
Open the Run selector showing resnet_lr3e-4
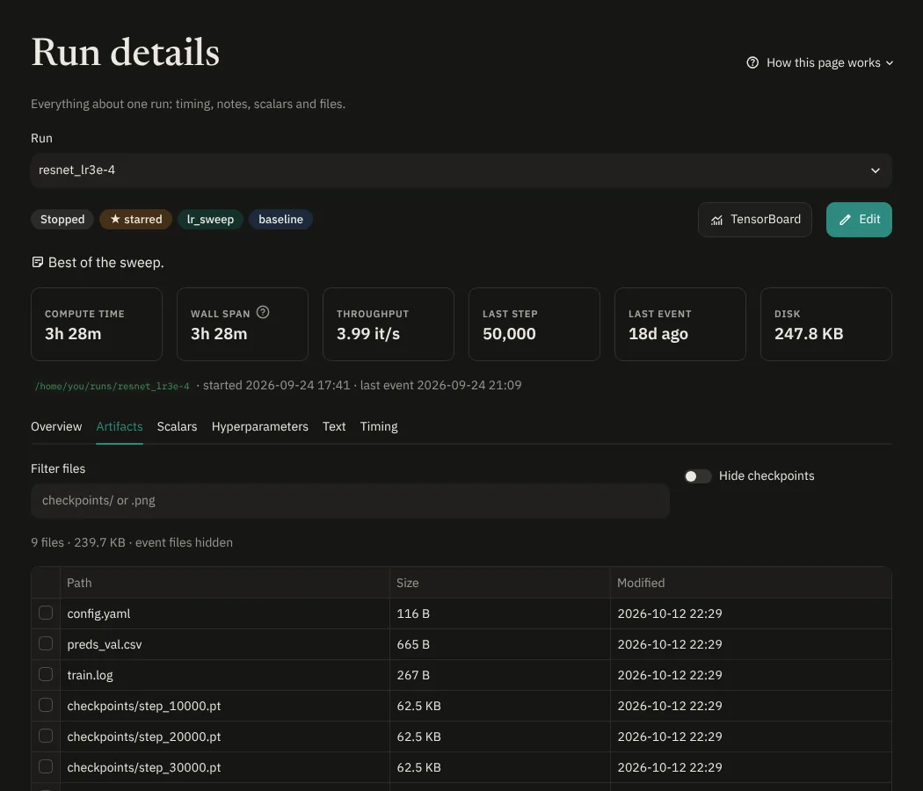coord(461,171)
